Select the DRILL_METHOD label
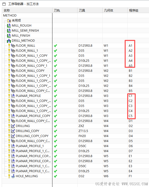This screenshot has height=187, width=149. click(23, 41)
